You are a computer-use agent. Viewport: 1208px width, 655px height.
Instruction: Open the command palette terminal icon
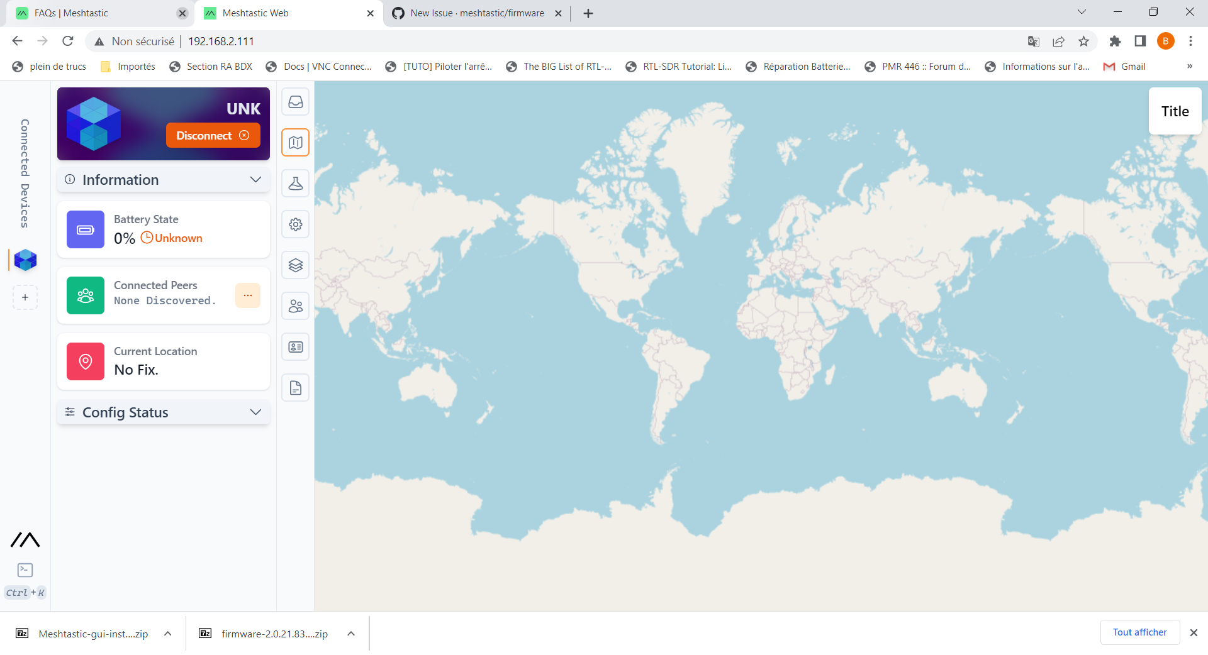pyautogui.click(x=25, y=570)
